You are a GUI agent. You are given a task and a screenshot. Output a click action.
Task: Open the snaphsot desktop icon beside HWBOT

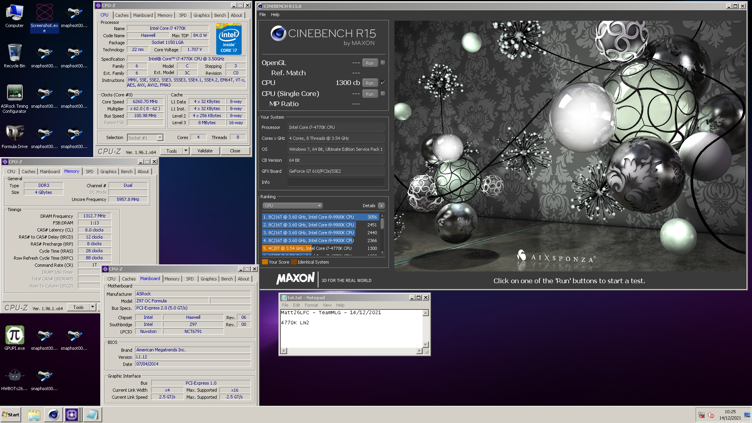[44, 379]
